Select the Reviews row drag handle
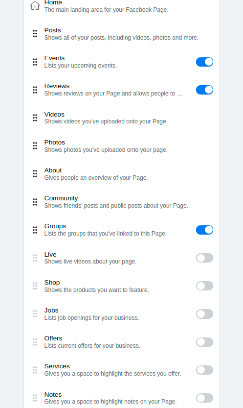 [35, 90]
